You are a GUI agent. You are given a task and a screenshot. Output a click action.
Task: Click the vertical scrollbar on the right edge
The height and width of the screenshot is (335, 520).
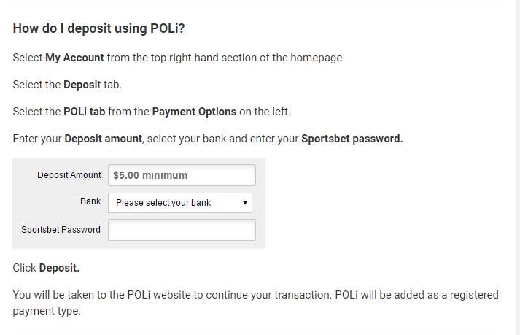(x=517, y=167)
